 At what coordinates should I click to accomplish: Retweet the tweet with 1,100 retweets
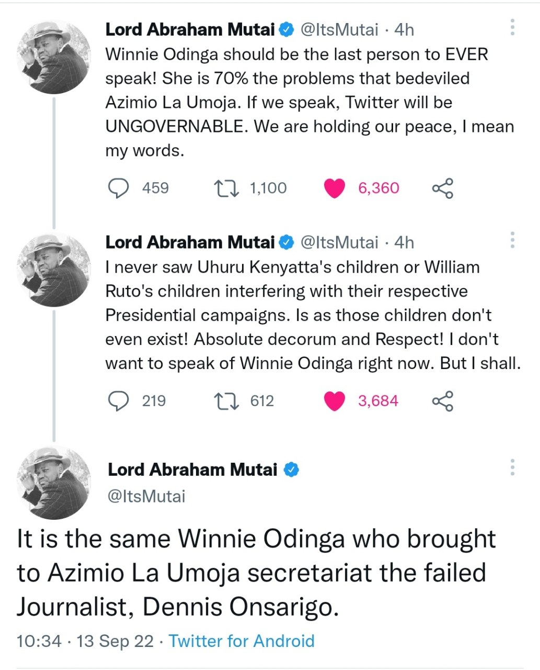[227, 188]
